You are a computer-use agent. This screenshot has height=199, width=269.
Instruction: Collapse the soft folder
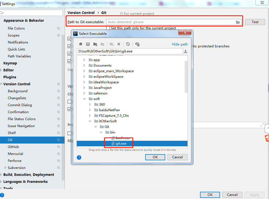84,99
